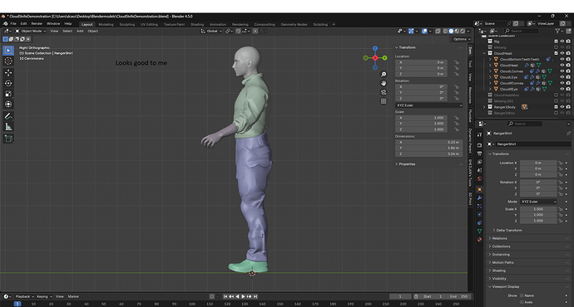Image resolution: width=574 pixels, height=307 pixels.
Task: Choose the Measure tool
Action: 8,127
